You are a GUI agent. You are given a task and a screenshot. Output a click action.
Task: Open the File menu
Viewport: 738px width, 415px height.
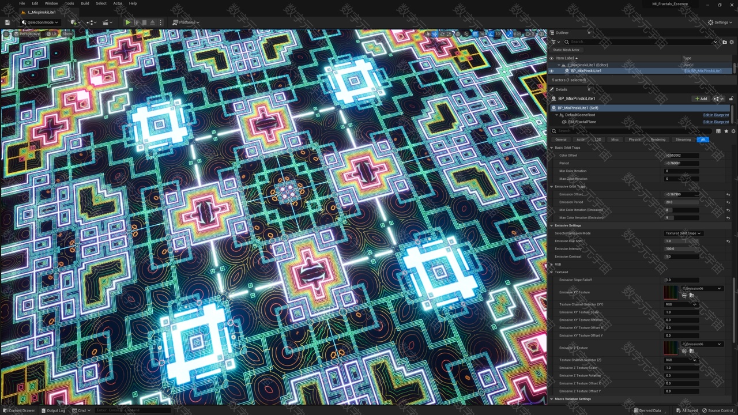22,3
